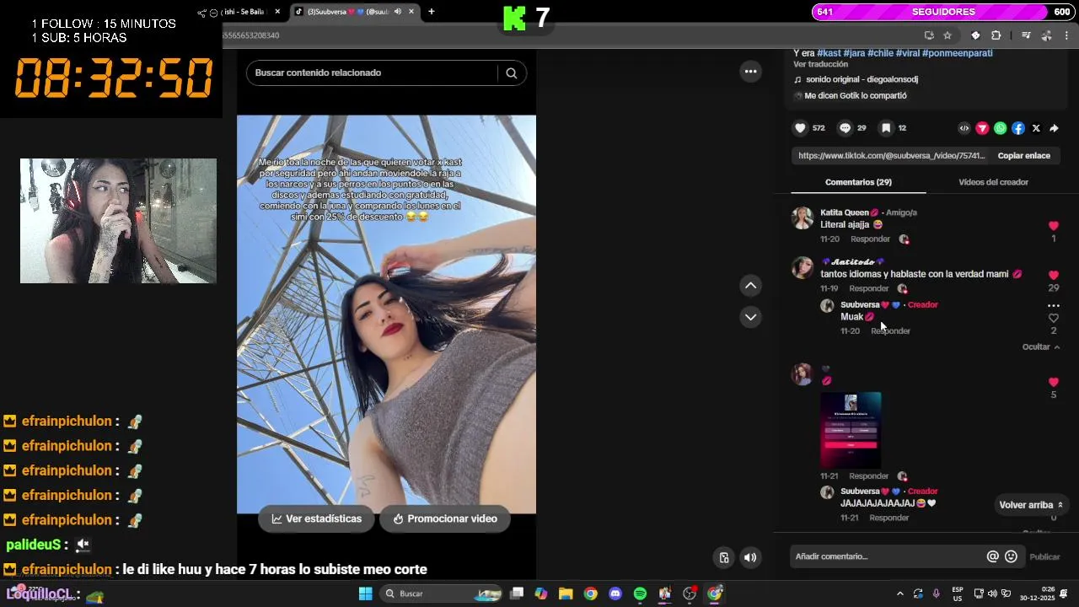Click the taskbar Buscar search box
1079x607 pixels.
[442, 594]
